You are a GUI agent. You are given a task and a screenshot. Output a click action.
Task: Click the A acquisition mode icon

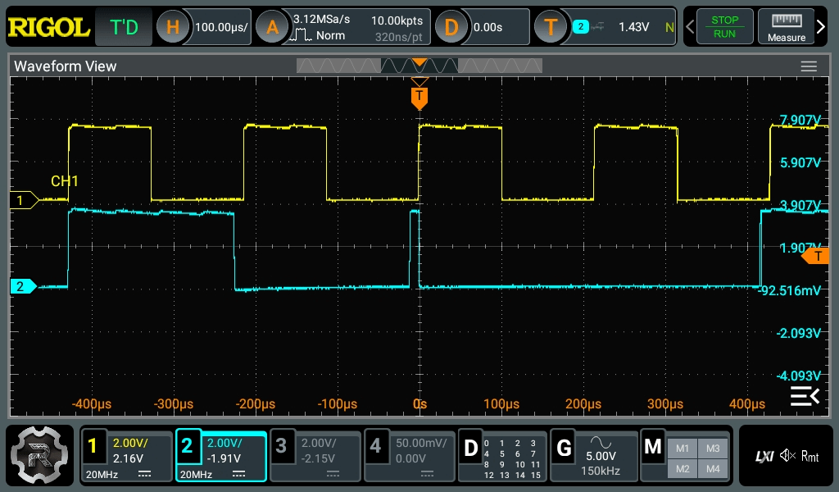tap(273, 26)
